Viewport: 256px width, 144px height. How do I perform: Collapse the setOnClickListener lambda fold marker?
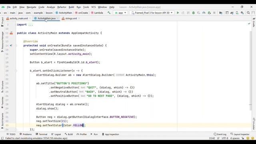tap(16, 71)
